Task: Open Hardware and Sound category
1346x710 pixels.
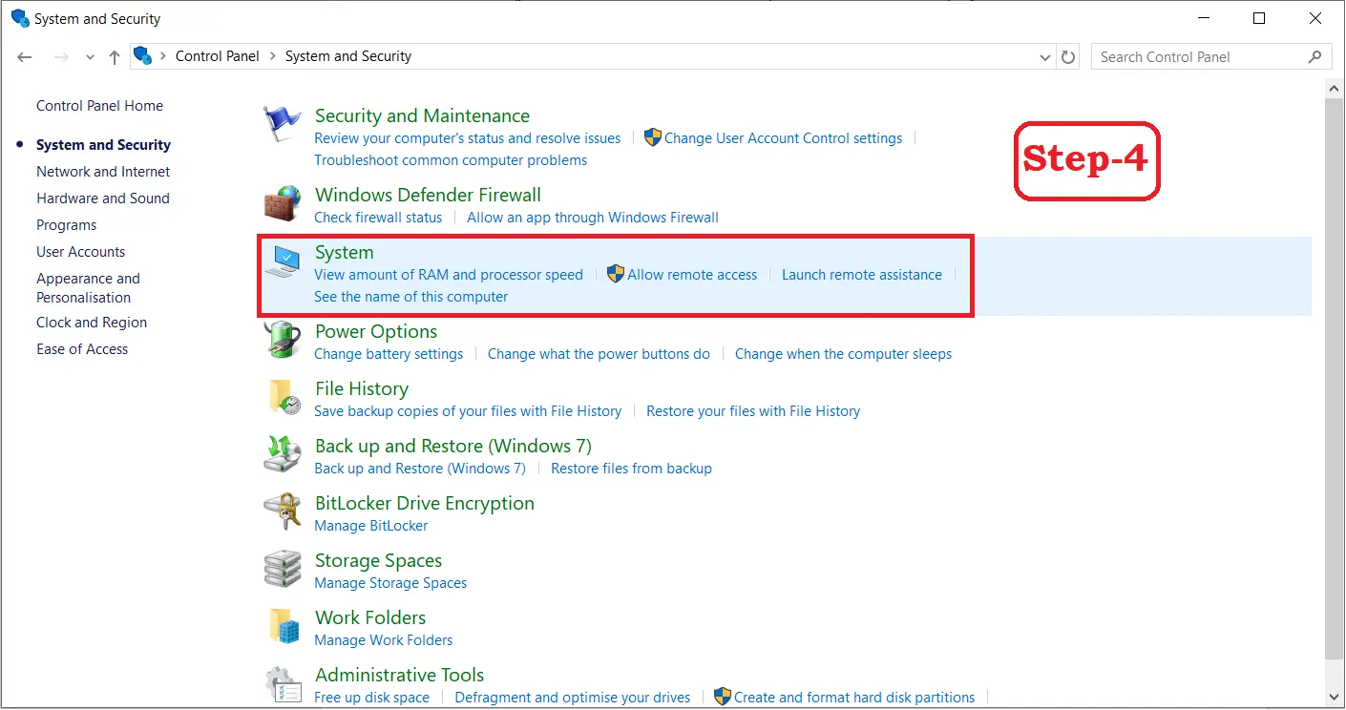Action: coord(103,198)
